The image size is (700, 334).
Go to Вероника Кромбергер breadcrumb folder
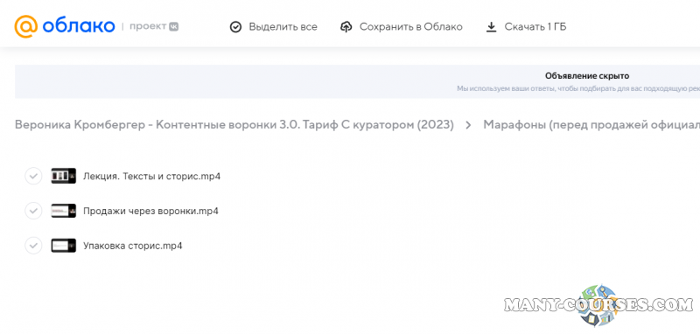(234, 125)
